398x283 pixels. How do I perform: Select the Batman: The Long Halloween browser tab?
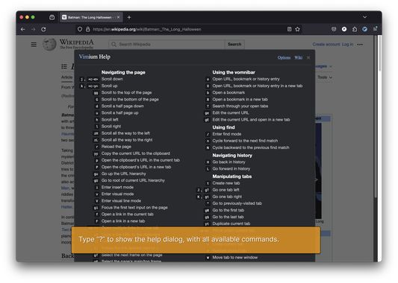(x=91, y=17)
